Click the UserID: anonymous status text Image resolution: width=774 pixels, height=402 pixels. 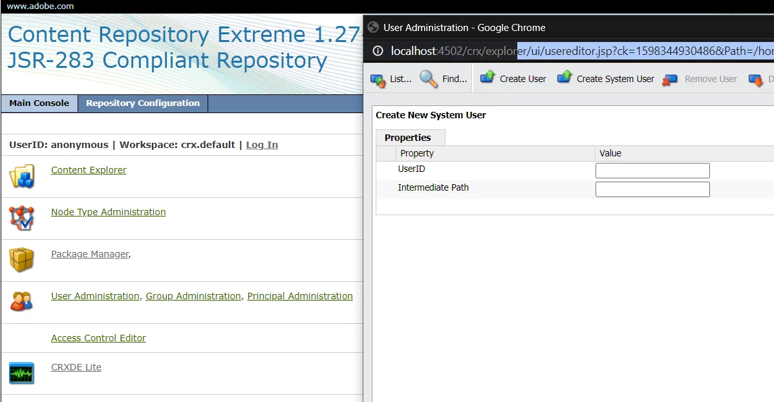coord(59,145)
